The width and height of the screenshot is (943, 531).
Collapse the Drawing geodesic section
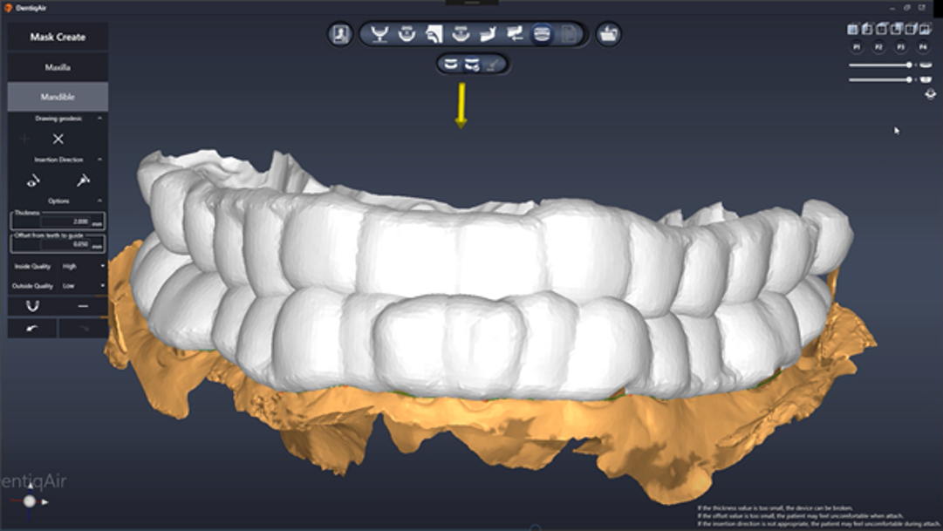pos(99,118)
